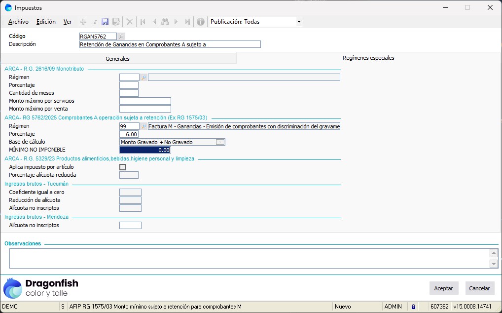The height and width of the screenshot is (313, 502).
Task: Click the lock icon in status bar
Action: pos(413,307)
